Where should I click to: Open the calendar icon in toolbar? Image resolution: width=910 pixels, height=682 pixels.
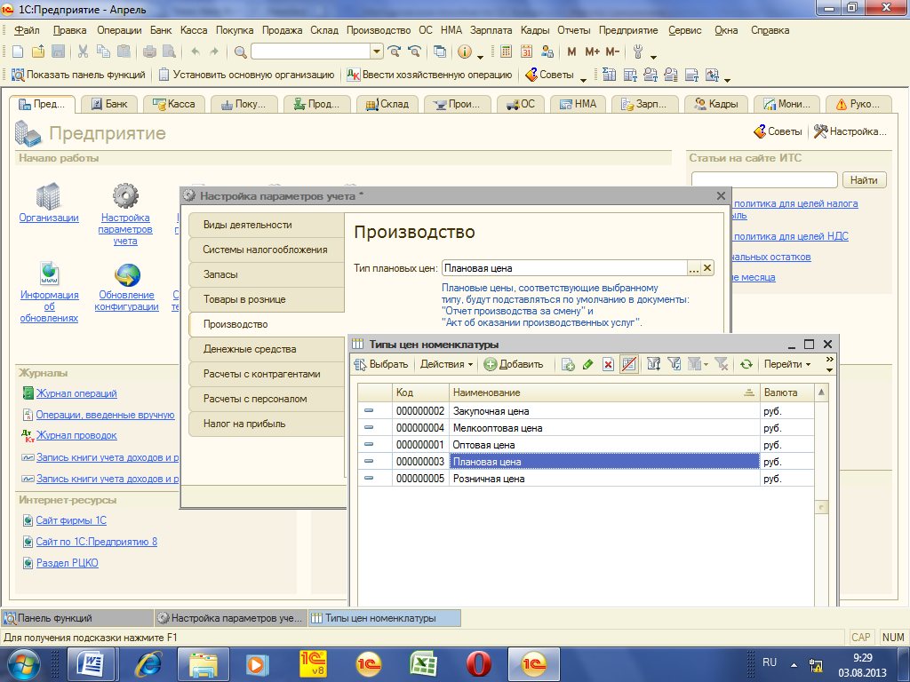pos(526,52)
